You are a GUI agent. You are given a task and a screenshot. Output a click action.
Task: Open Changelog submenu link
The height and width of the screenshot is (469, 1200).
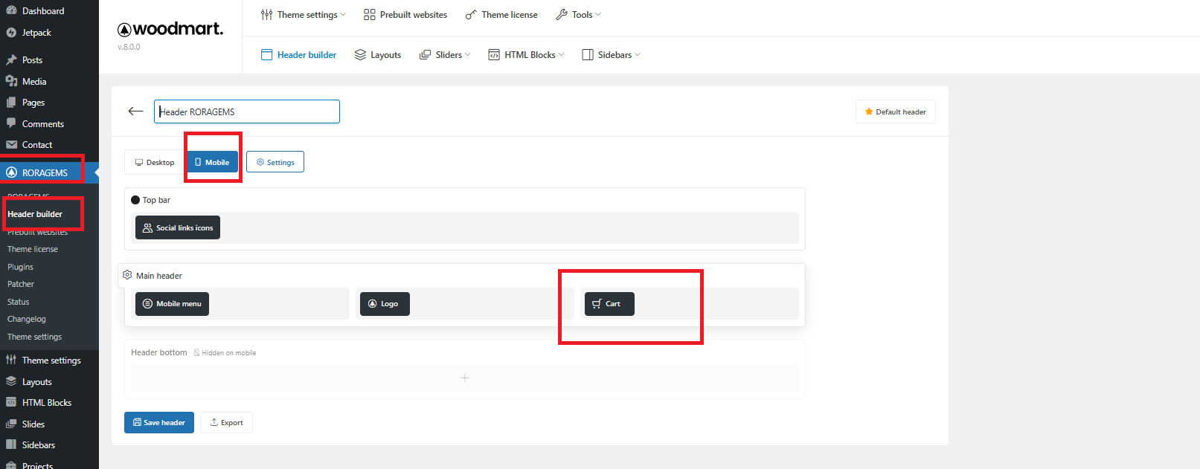27,319
